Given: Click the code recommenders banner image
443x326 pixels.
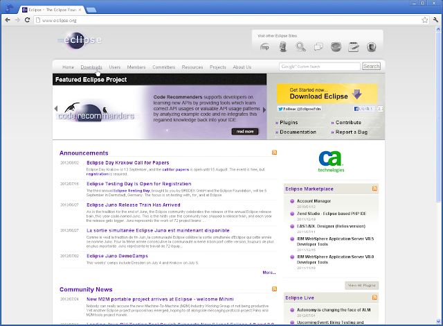Looking at the screenshot, I should click(96, 113).
